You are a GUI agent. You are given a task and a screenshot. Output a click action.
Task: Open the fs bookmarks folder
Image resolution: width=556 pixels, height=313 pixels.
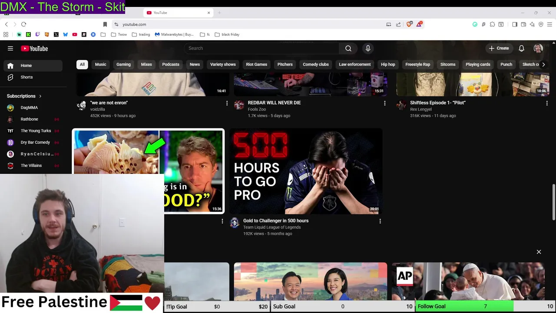(x=205, y=34)
